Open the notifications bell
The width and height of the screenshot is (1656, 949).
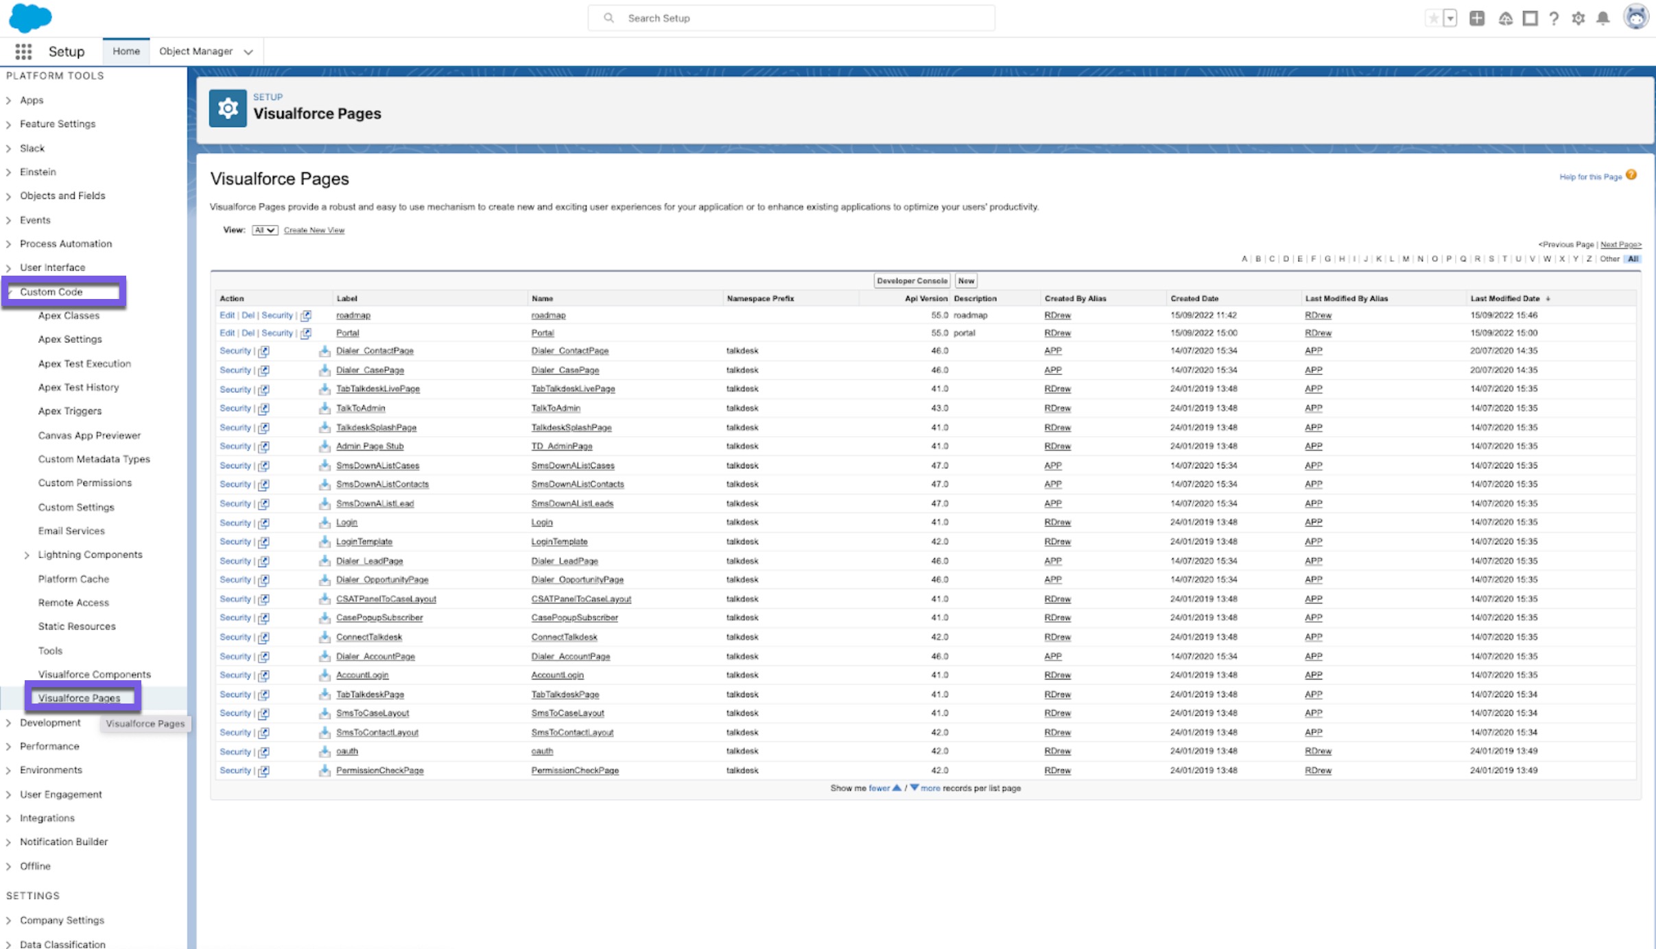(x=1602, y=18)
